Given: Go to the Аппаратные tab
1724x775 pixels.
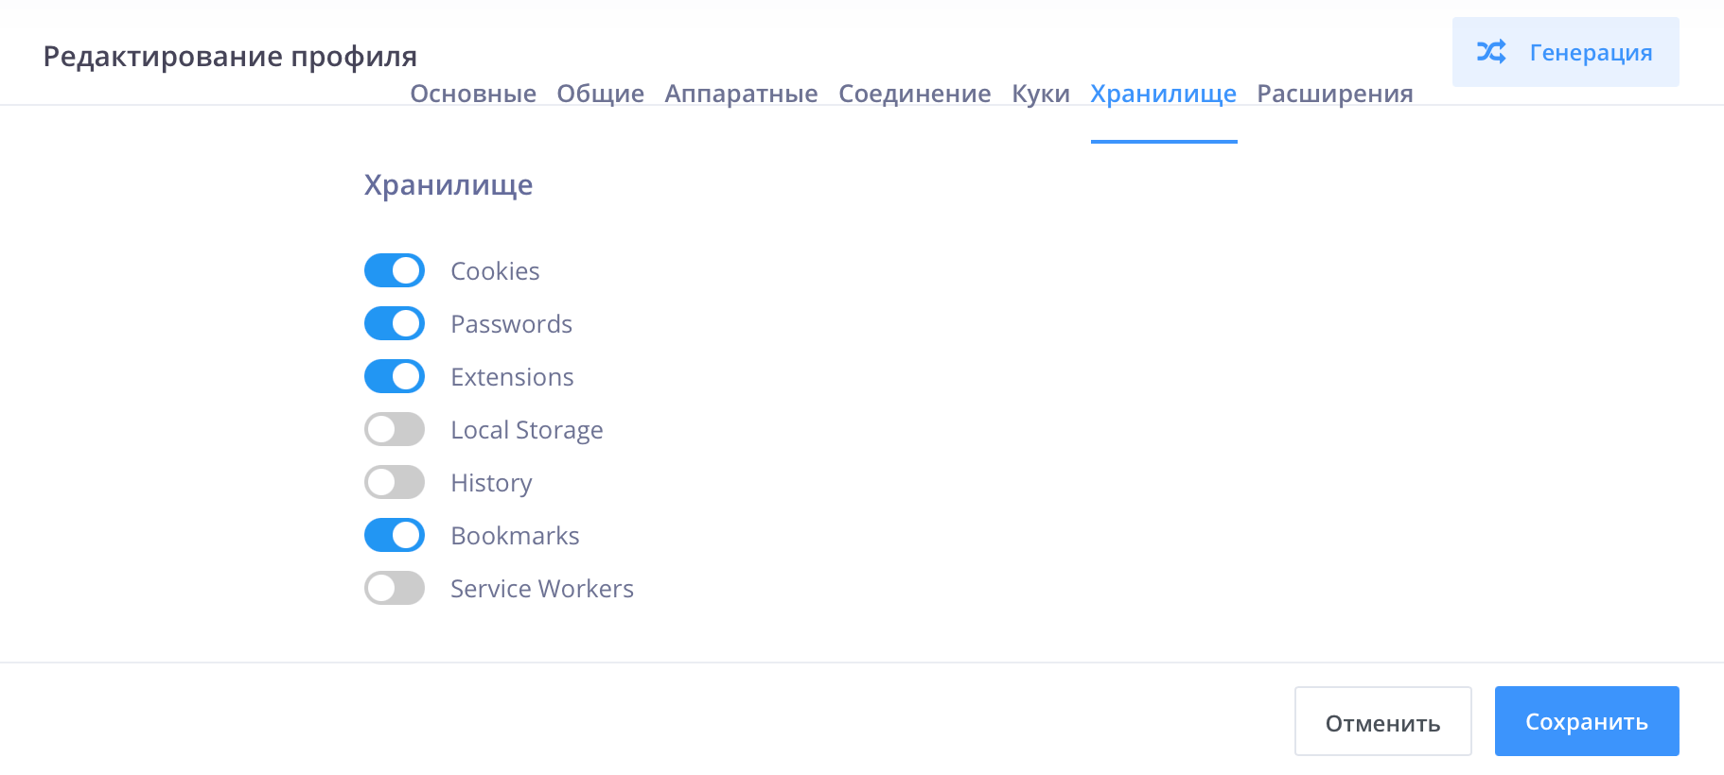Looking at the screenshot, I should [x=741, y=94].
